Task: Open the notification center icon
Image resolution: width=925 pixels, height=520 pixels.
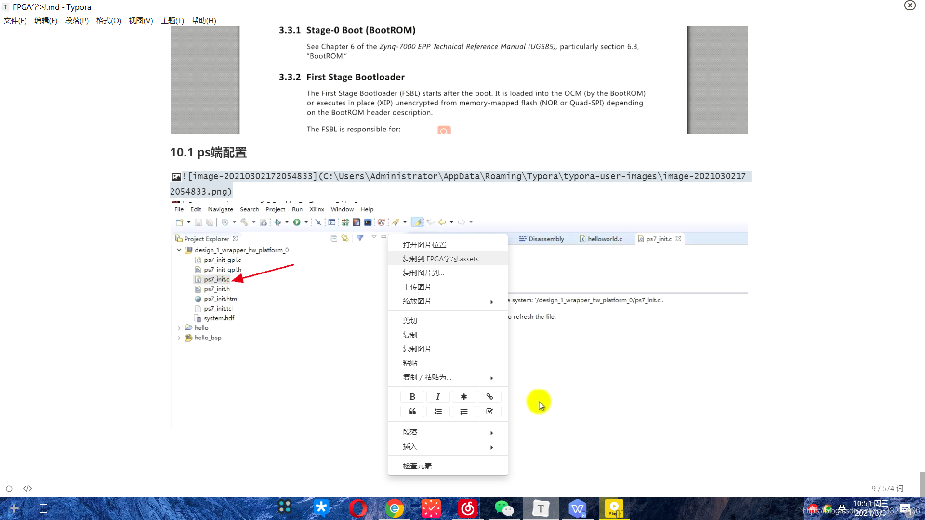Action: point(906,508)
